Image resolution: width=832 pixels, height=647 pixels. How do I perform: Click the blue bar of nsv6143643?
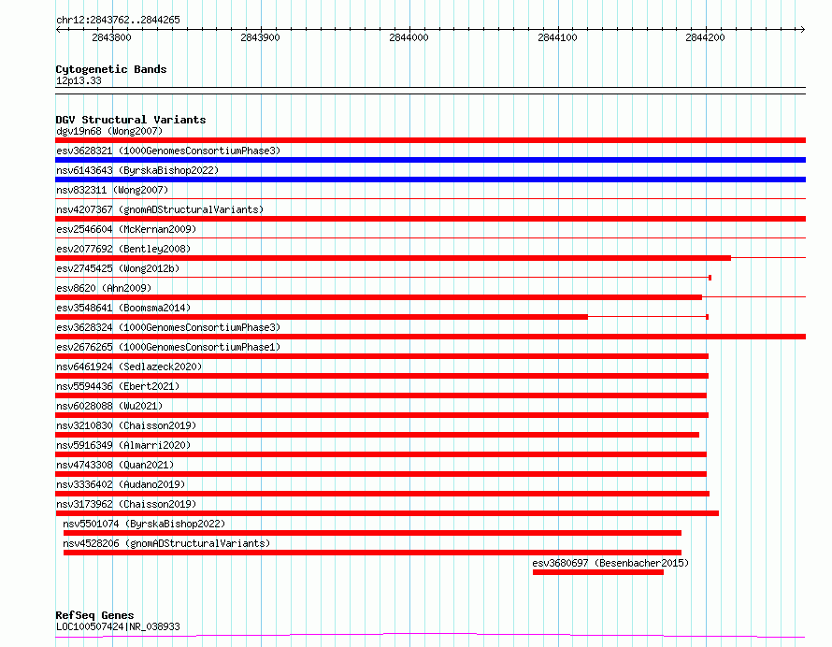click(430, 180)
